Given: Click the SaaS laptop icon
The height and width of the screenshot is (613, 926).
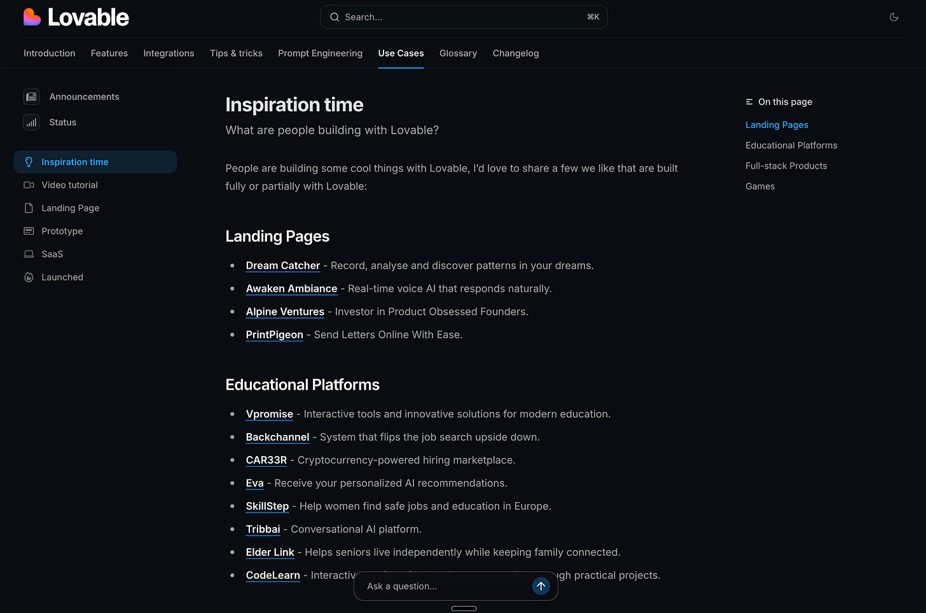Looking at the screenshot, I should point(29,254).
